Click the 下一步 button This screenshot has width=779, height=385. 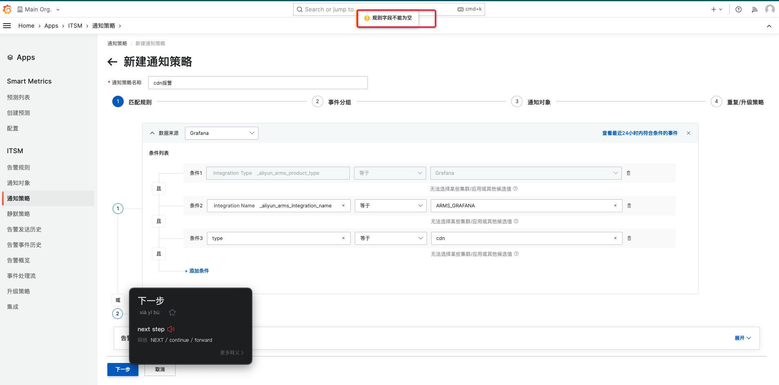pos(123,370)
